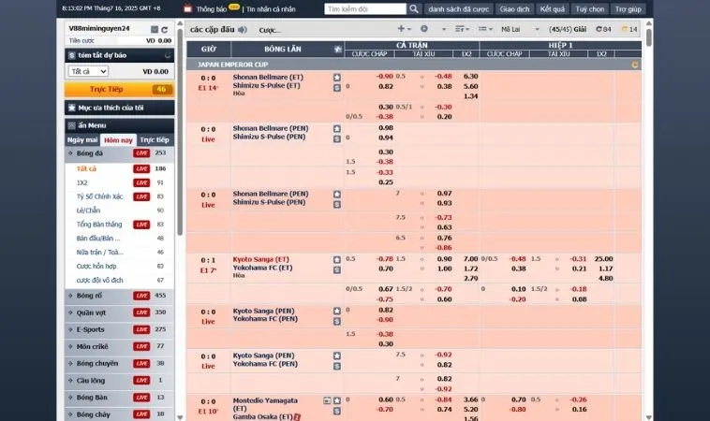
Task: Open the line-display dropdown in toolbar
Action: [x=485, y=28]
